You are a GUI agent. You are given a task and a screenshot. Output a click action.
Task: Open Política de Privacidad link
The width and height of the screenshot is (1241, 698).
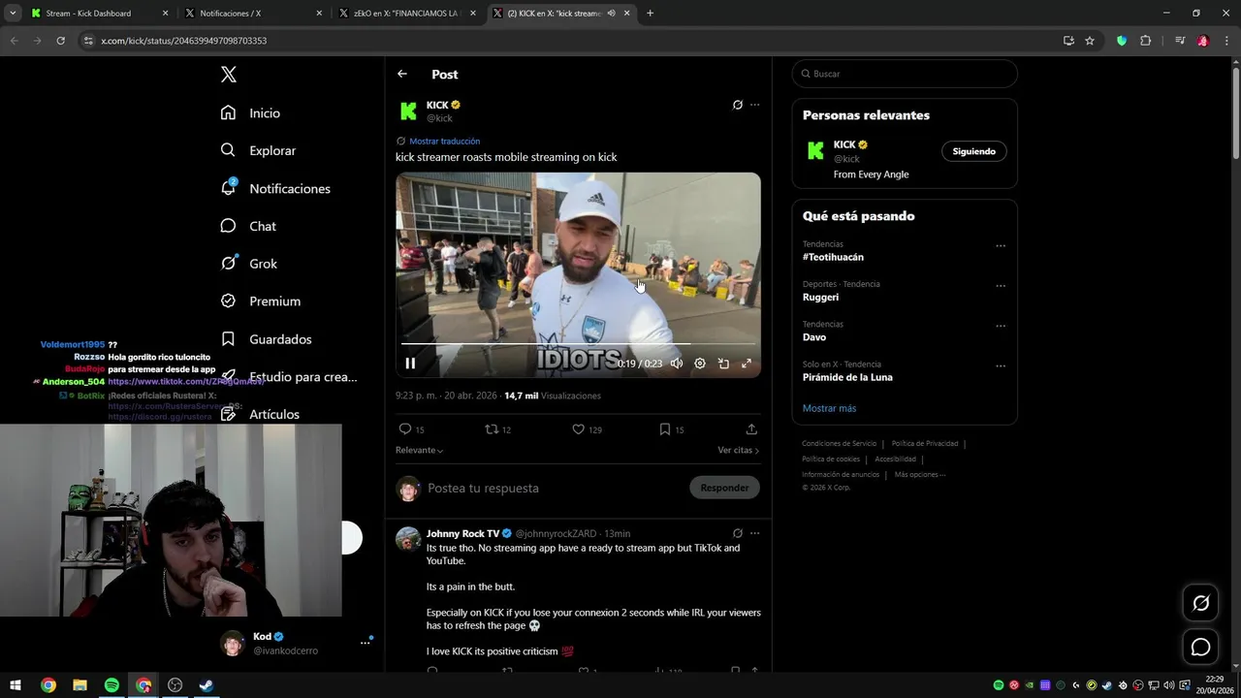tap(925, 444)
